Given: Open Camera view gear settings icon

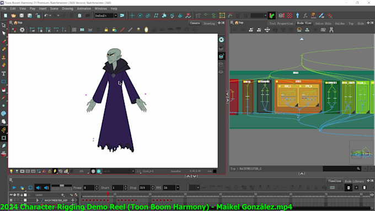Looking at the screenshot, I should tap(22, 30).
